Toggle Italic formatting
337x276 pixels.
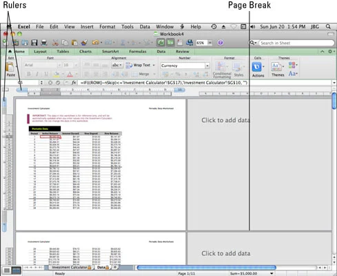pyautogui.click(x=37, y=74)
